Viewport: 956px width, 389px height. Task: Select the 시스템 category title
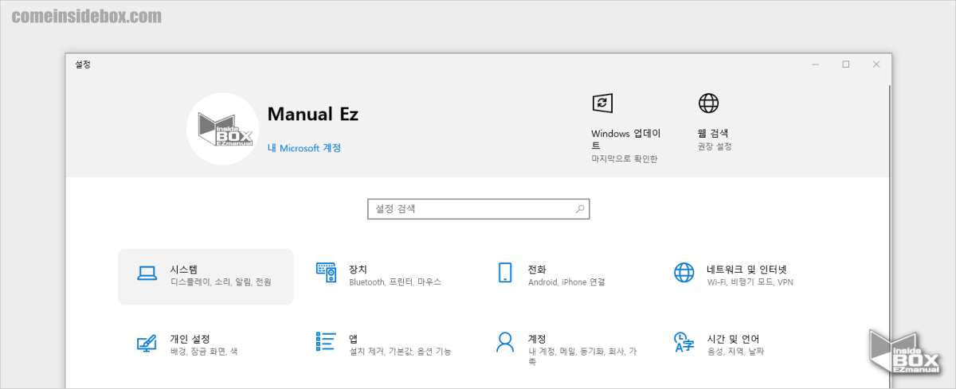[183, 269]
